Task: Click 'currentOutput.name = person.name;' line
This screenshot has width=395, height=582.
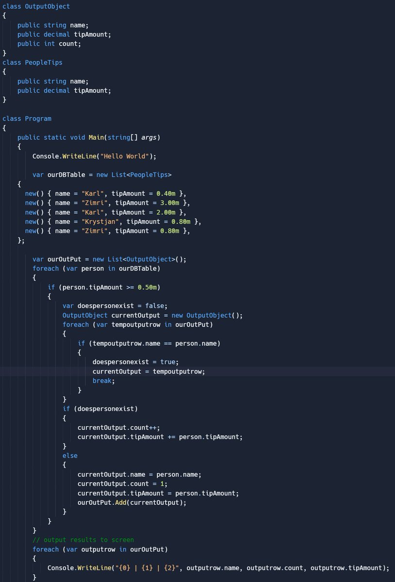Action: tap(139, 474)
